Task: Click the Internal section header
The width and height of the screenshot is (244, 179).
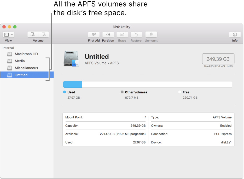Action: click(x=8, y=48)
